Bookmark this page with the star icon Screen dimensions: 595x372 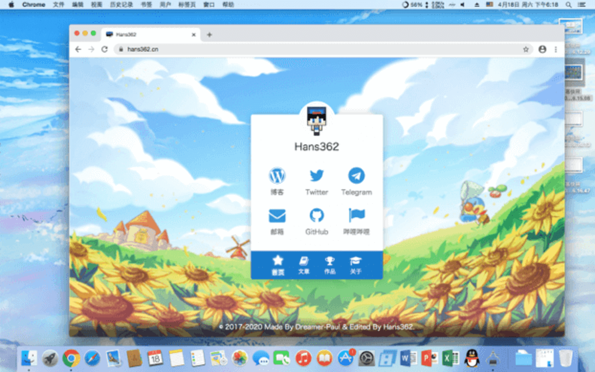point(526,49)
